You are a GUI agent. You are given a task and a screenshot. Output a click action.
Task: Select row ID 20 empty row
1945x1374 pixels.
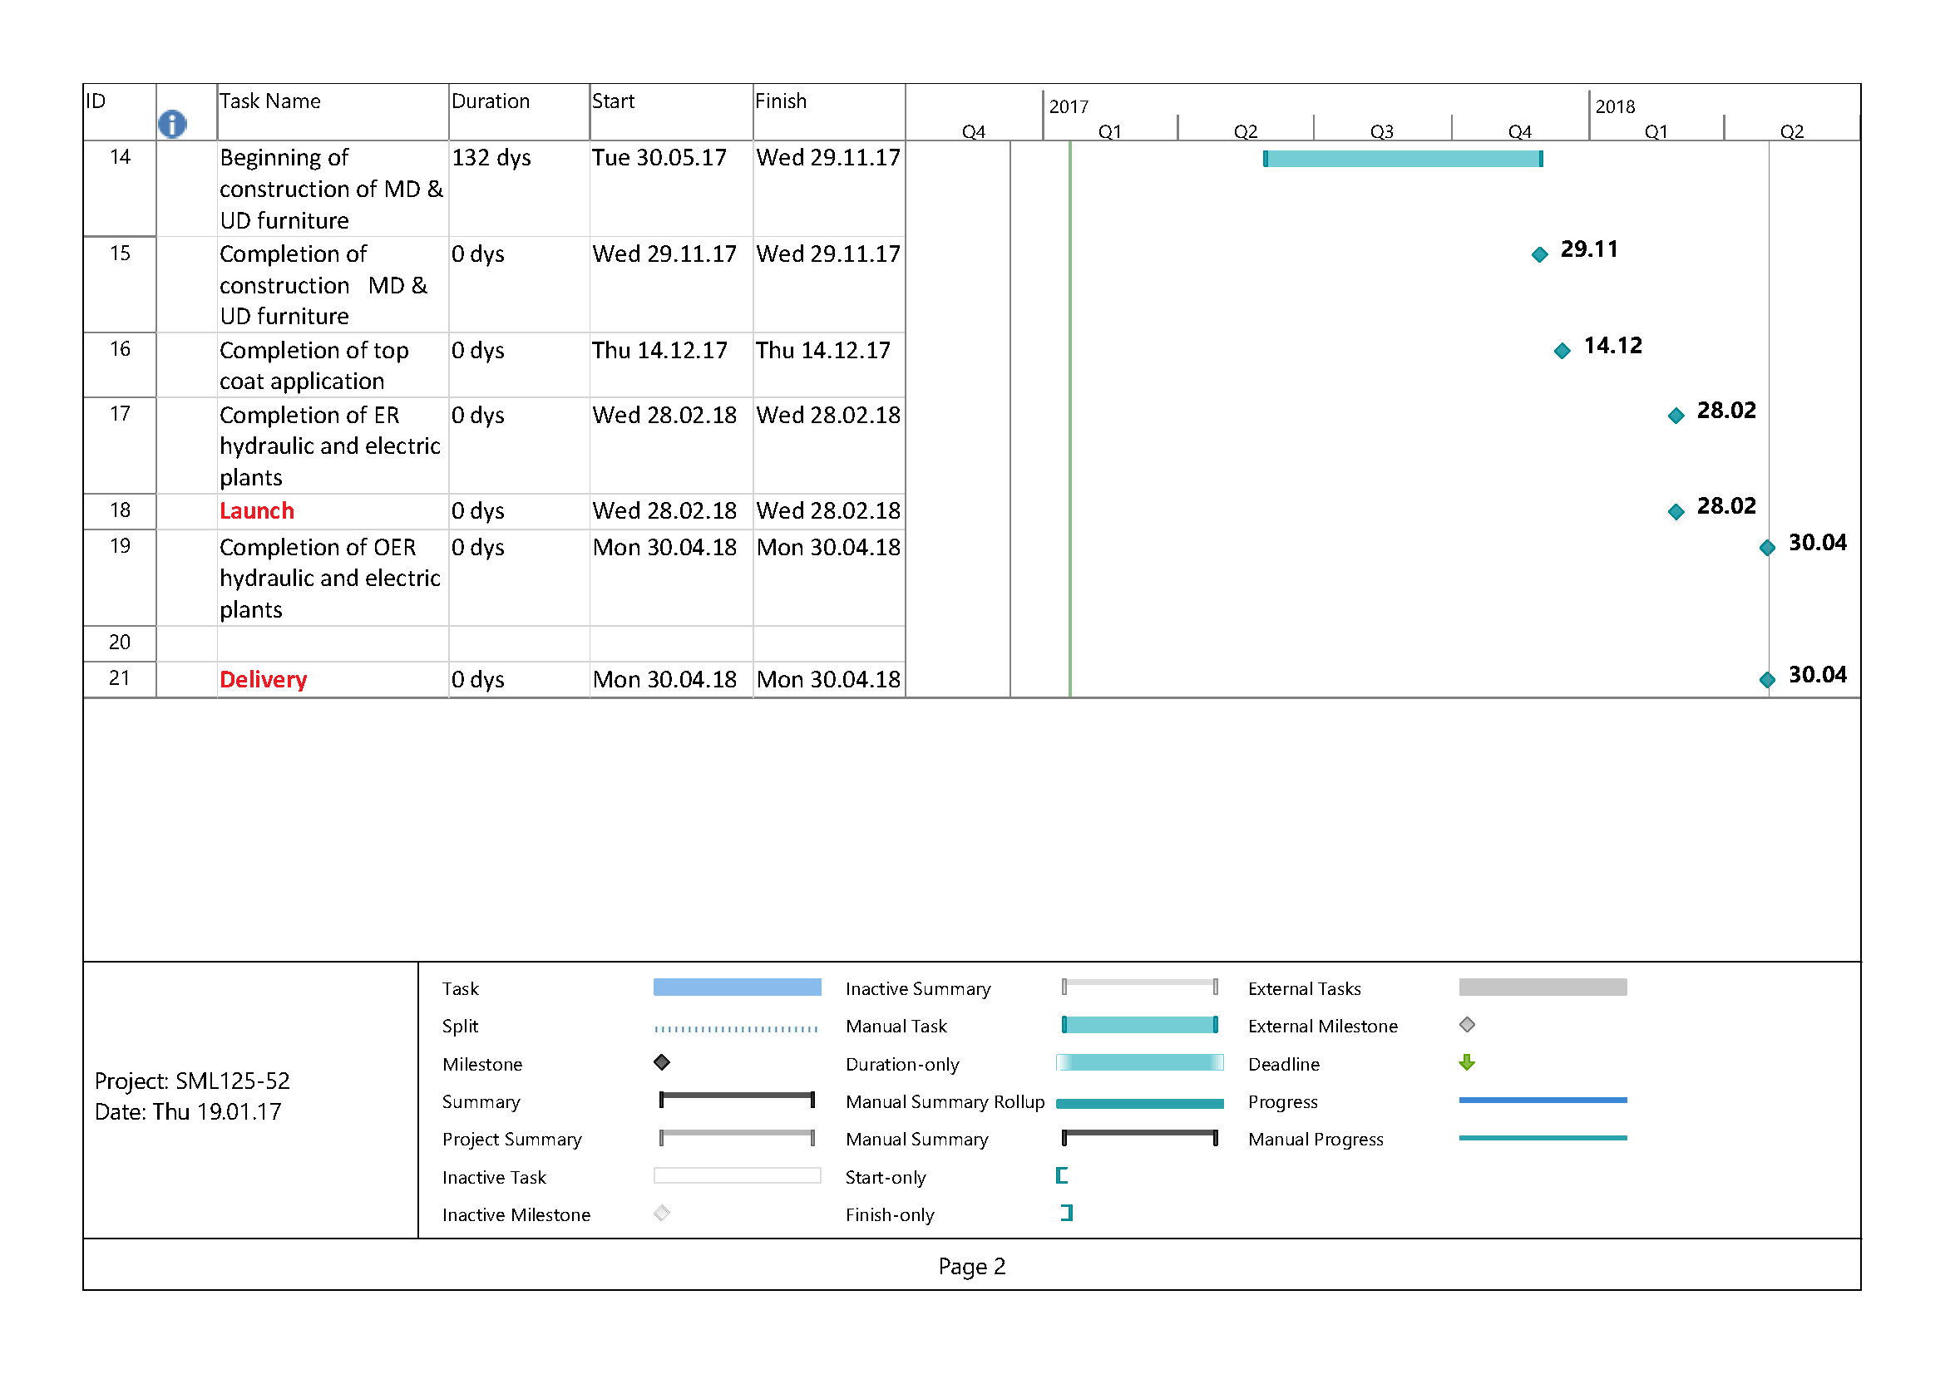(x=120, y=643)
